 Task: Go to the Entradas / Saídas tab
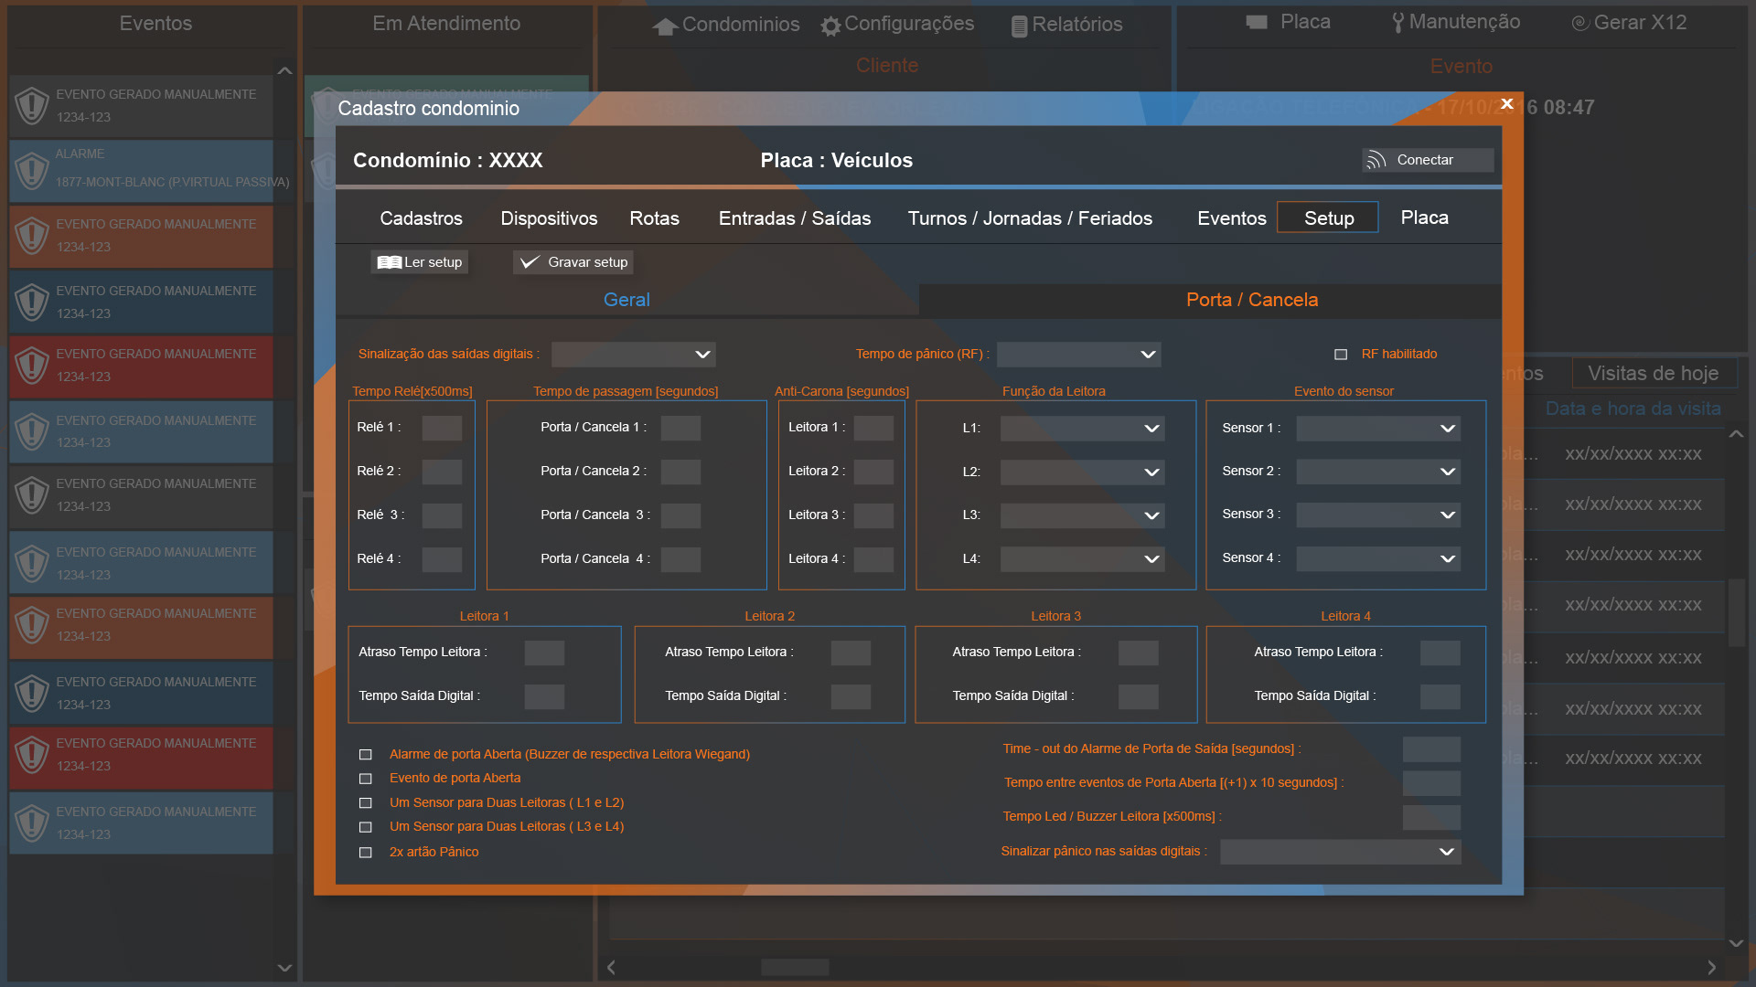[x=795, y=218]
